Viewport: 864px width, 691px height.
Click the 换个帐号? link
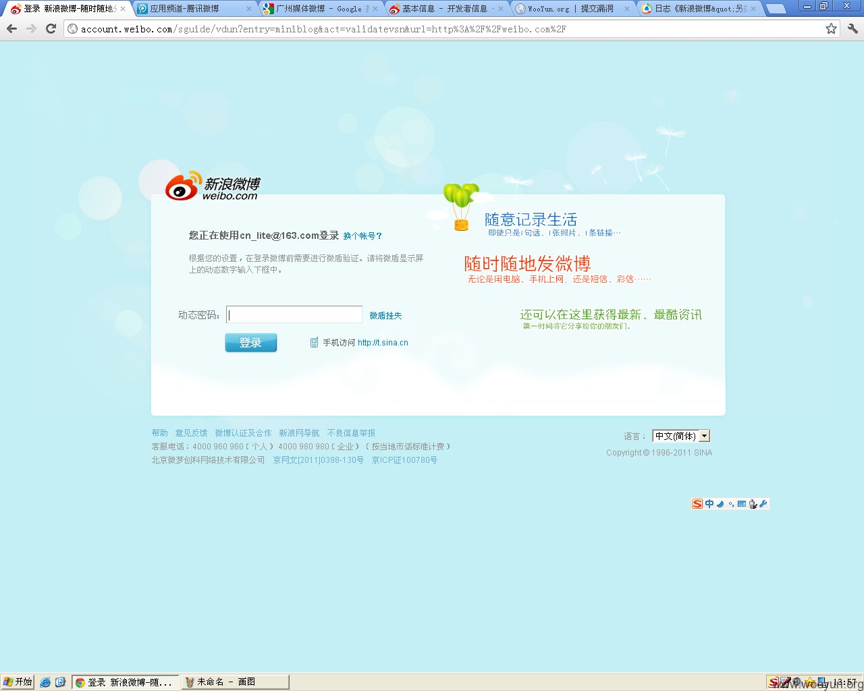pyautogui.click(x=362, y=236)
